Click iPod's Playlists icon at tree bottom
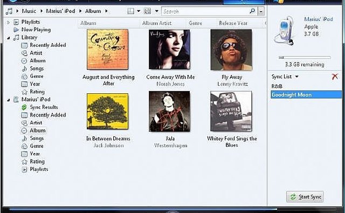Image resolution: width=345 pixels, height=213 pixels. [x=24, y=169]
